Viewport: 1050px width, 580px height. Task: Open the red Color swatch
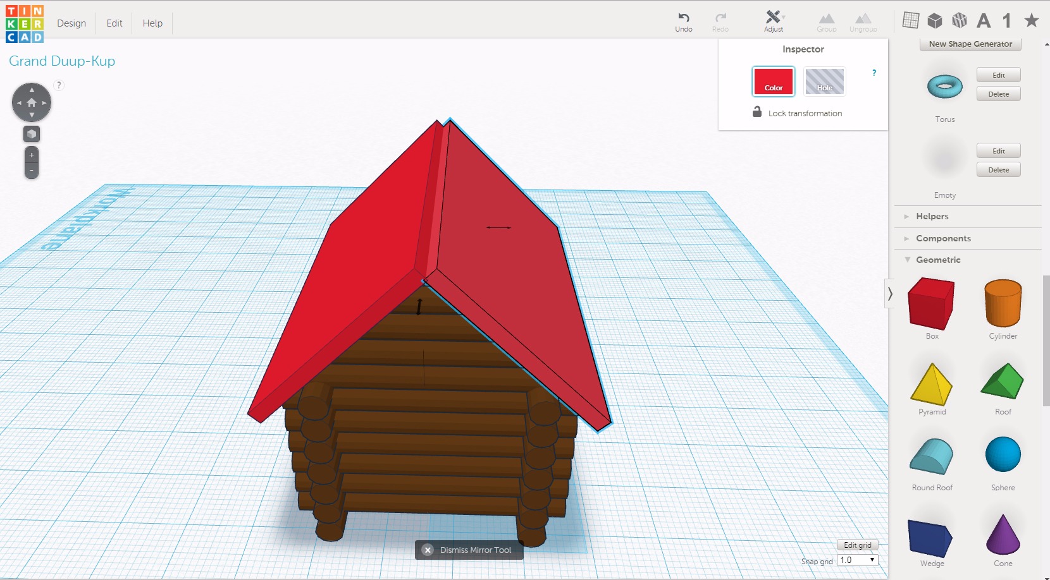[774, 82]
